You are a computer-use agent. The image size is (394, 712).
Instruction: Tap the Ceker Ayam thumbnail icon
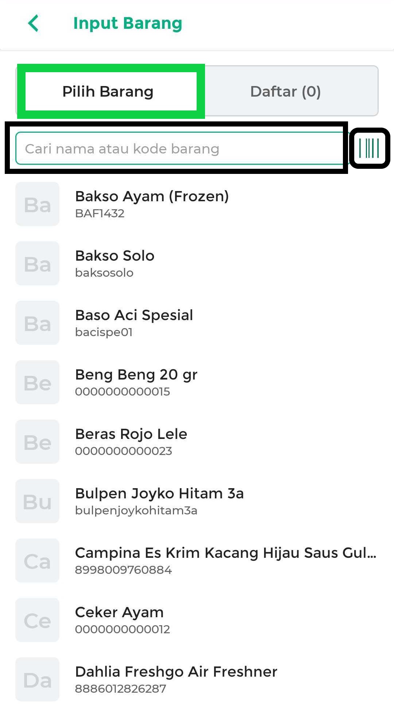click(37, 620)
